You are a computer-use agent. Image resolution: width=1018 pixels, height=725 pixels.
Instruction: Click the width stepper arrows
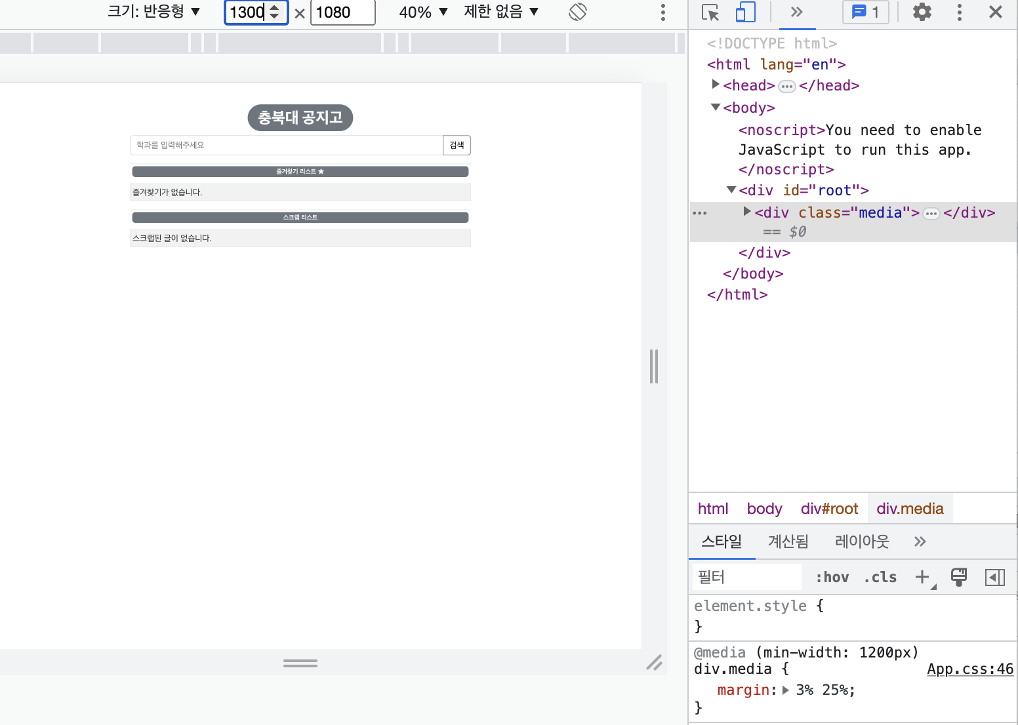275,12
